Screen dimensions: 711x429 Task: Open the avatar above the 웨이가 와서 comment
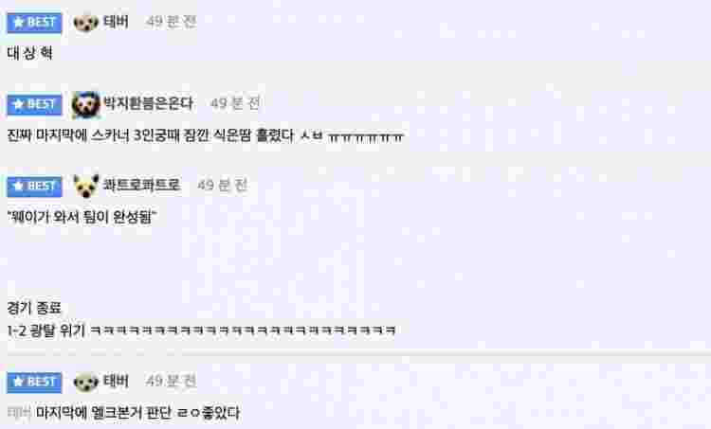pyautogui.click(x=85, y=186)
